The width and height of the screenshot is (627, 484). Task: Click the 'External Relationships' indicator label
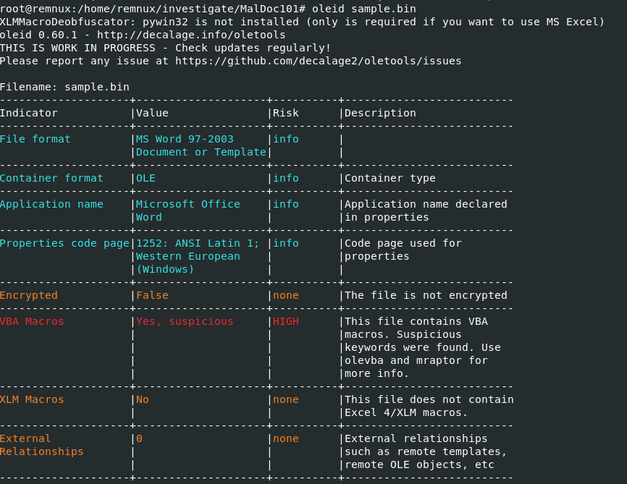[x=41, y=445]
